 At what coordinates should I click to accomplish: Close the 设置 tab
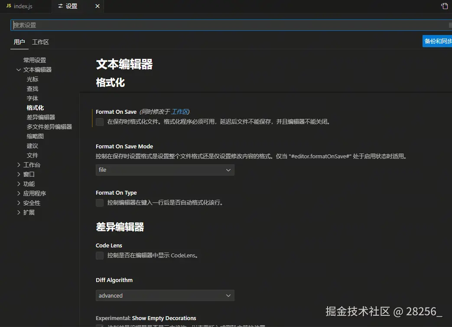point(98,6)
